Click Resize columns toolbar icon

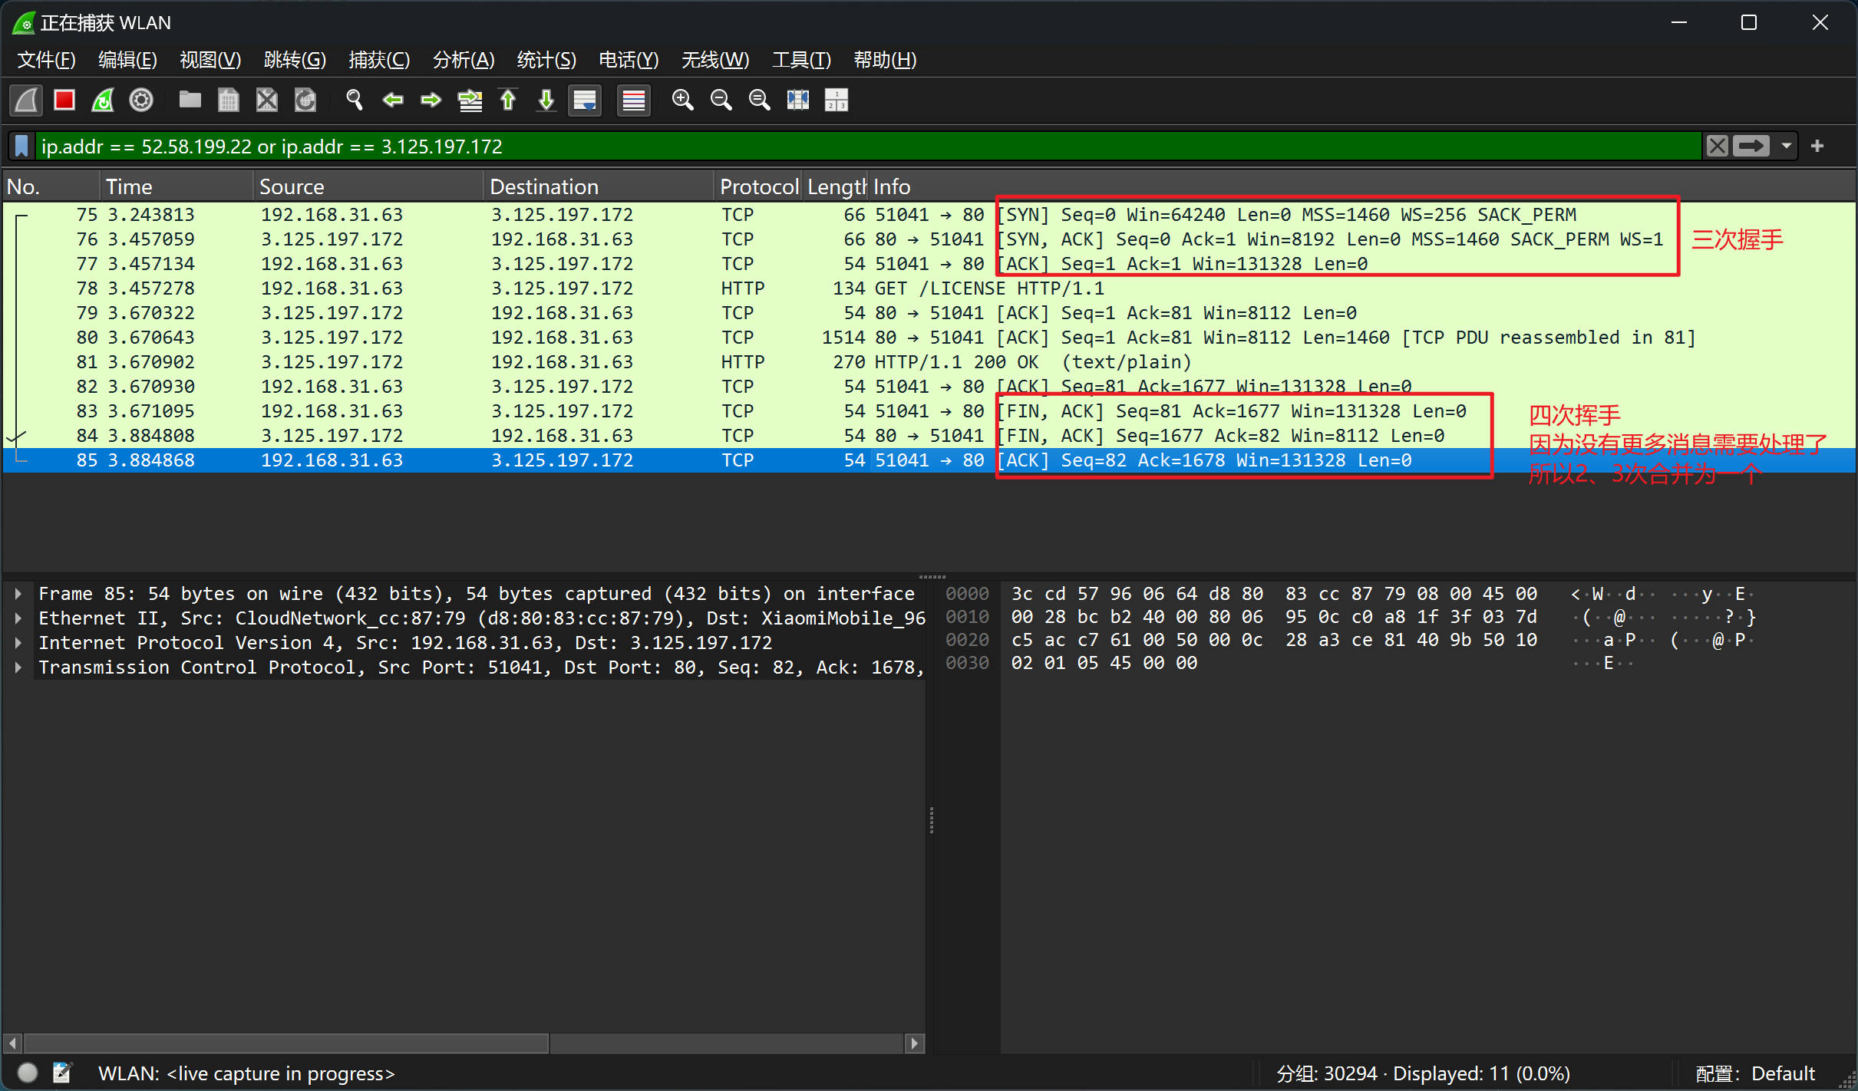click(x=798, y=100)
